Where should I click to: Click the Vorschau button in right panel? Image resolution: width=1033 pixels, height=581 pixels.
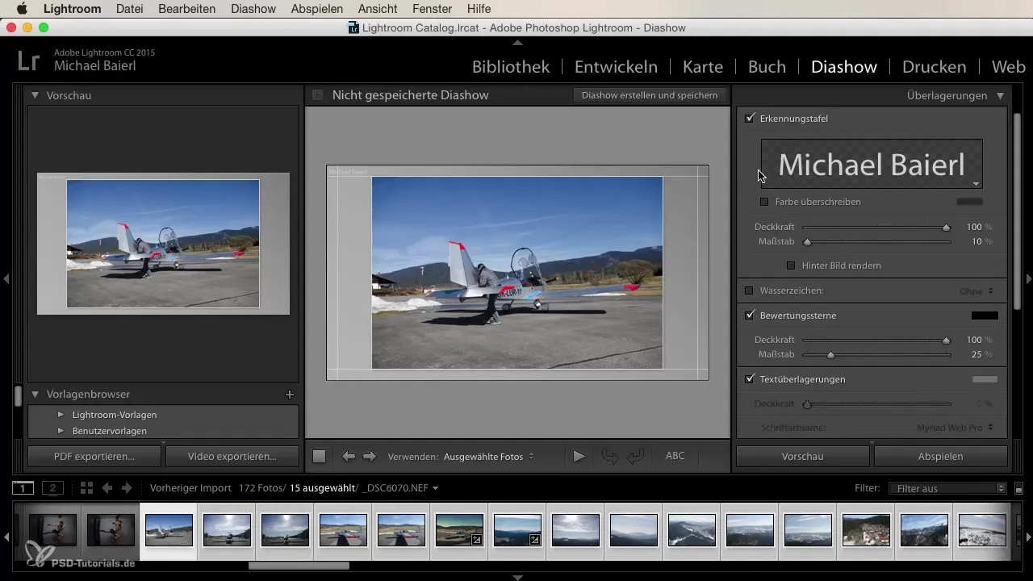pyautogui.click(x=803, y=456)
